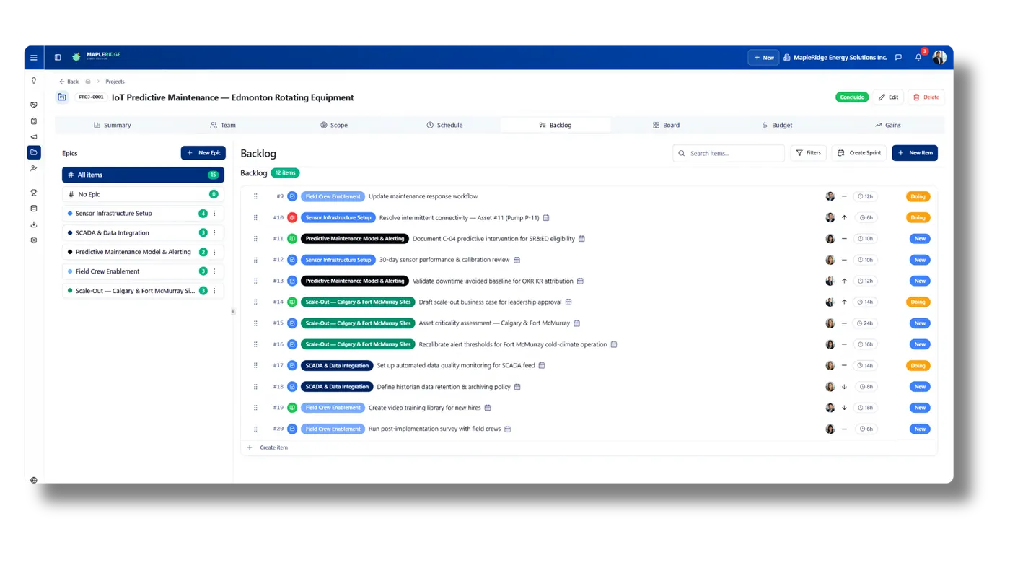The width and height of the screenshot is (1010, 568).
Task: Open the chat messages icon
Action: click(898, 58)
